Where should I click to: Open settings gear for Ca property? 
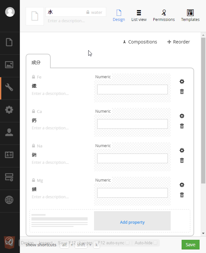[x=182, y=116]
